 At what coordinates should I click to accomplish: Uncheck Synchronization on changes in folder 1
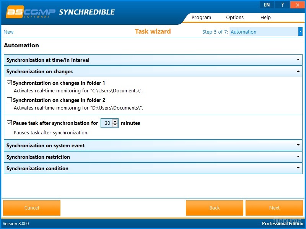[x=9, y=83]
